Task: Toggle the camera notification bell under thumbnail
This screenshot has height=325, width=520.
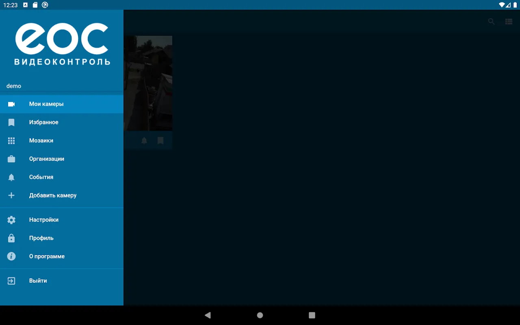Action: click(x=144, y=141)
